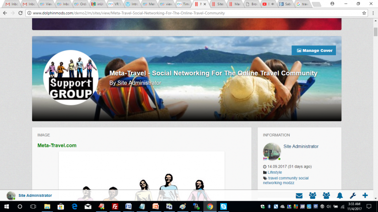Open FileZilla from the taskbar
The width and height of the screenshot is (378, 212).
click(115, 206)
